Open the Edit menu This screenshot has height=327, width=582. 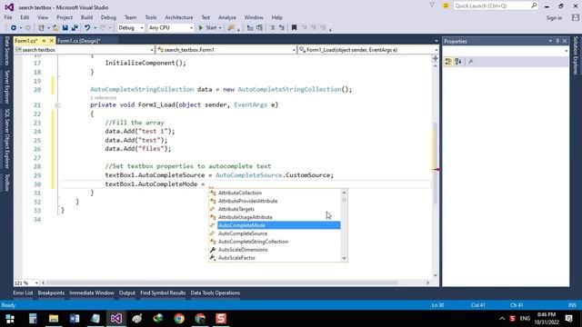click(25, 17)
